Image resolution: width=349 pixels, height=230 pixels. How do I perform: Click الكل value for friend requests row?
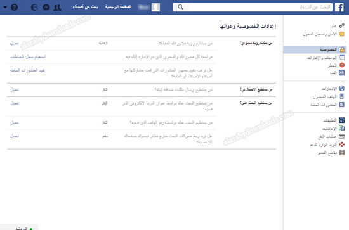pyautogui.click(x=105, y=89)
